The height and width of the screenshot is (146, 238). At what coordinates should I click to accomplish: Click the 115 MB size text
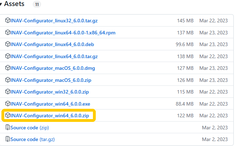coord(185,92)
